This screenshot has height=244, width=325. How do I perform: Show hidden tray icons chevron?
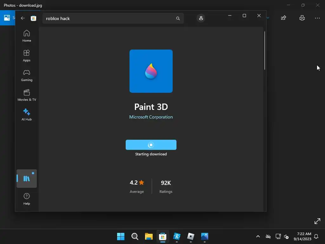click(x=258, y=236)
